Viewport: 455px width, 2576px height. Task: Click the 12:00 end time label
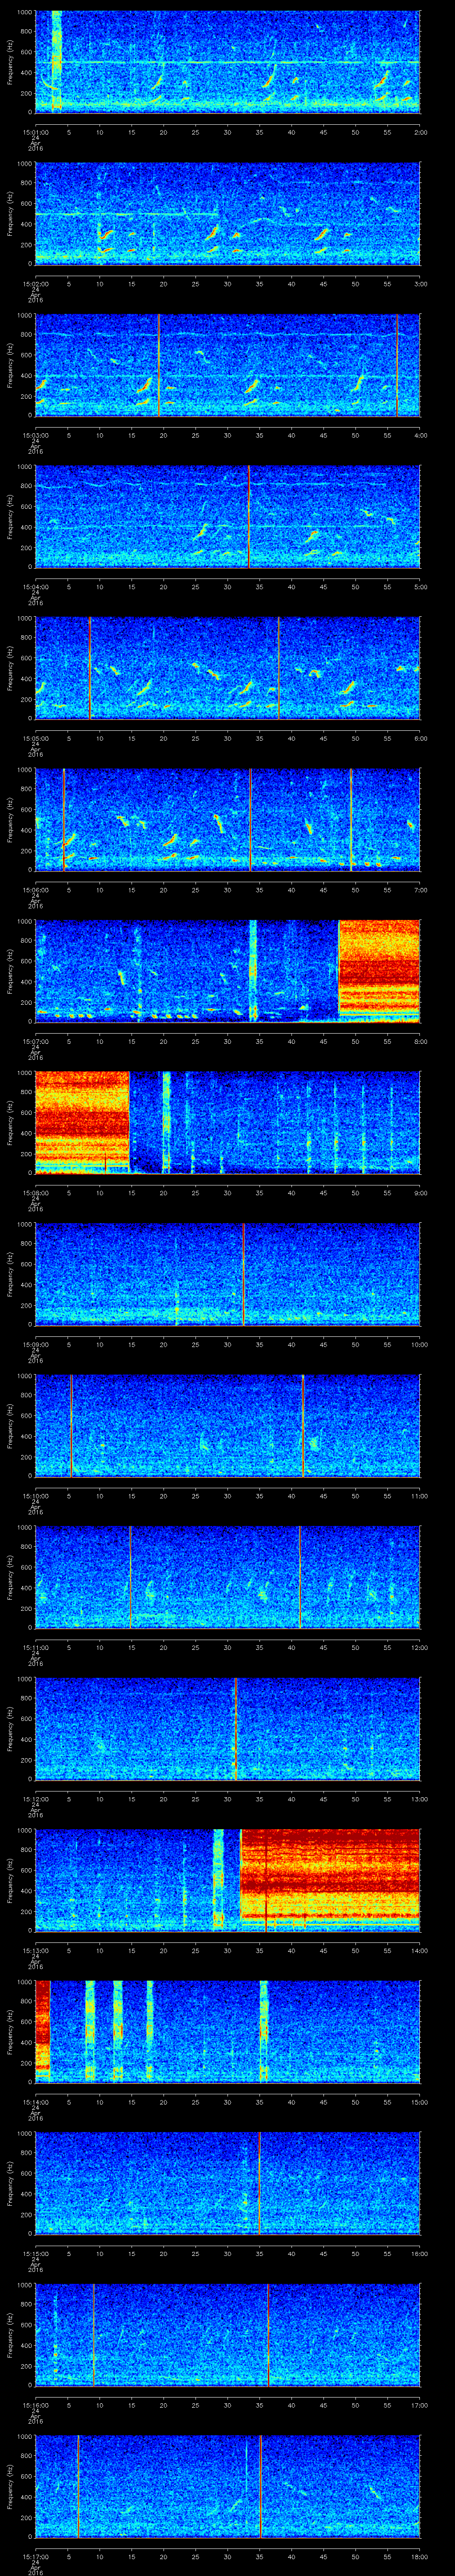click(419, 1647)
